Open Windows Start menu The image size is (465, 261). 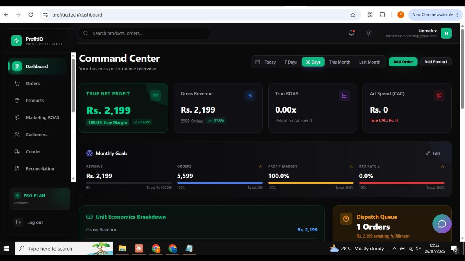6,249
